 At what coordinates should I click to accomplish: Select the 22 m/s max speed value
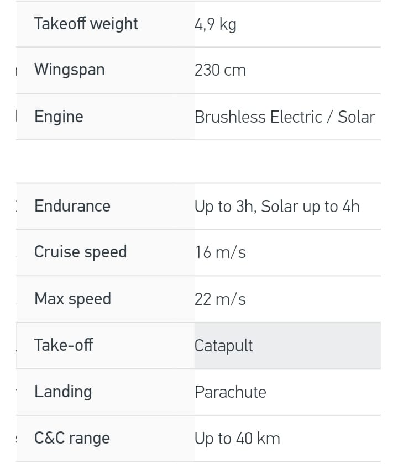[220, 299]
